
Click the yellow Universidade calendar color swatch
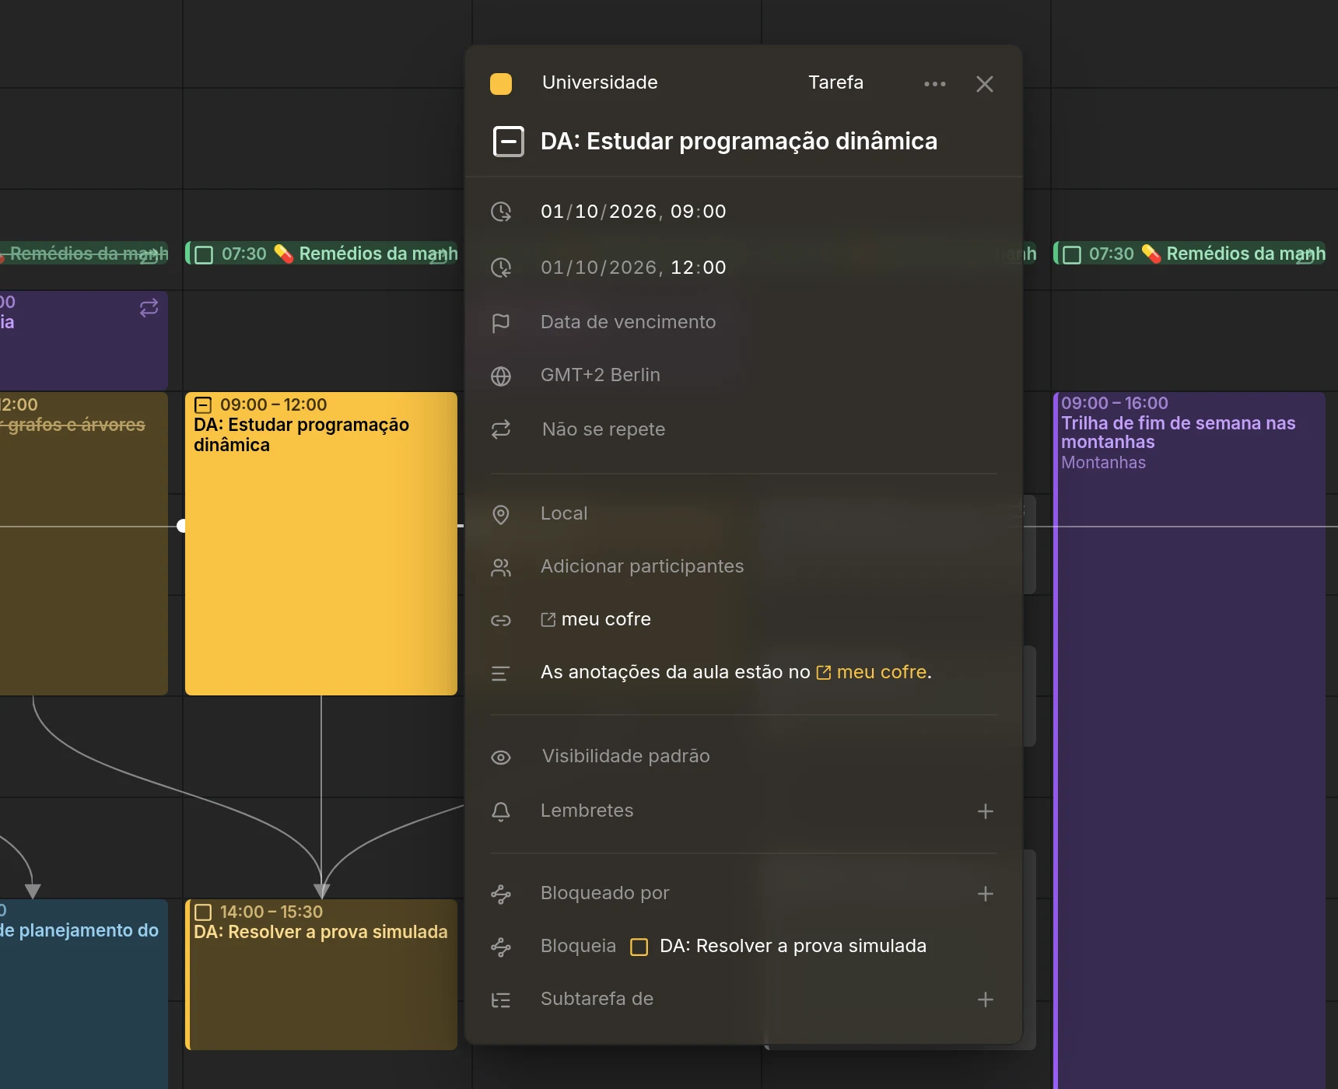(501, 84)
